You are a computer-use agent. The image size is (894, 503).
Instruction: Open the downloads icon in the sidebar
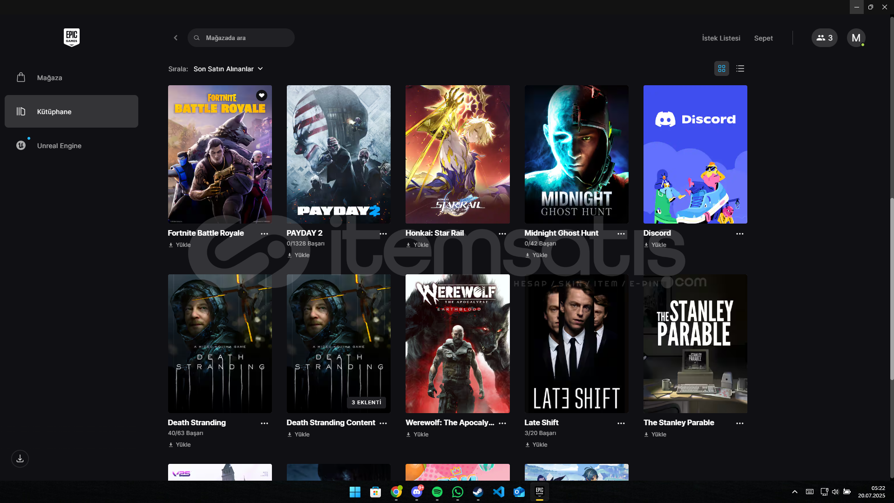coord(20,459)
